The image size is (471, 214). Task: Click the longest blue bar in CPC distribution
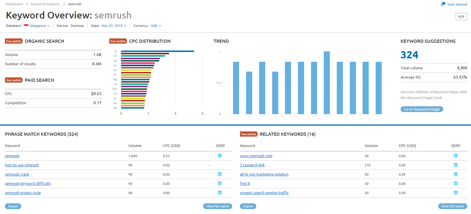pos(158,51)
